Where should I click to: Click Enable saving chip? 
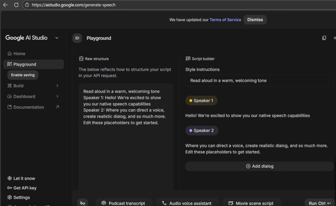click(x=23, y=75)
